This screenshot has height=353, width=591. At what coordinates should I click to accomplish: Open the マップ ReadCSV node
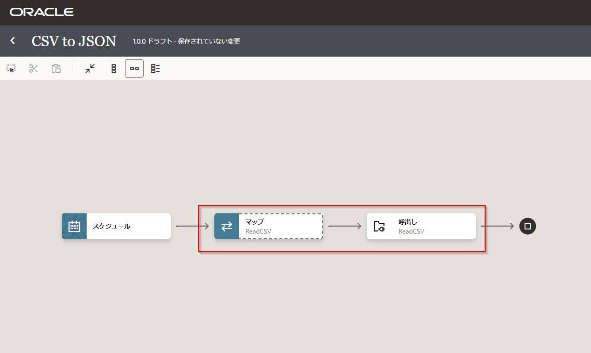pyautogui.click(x=280, y=226)
